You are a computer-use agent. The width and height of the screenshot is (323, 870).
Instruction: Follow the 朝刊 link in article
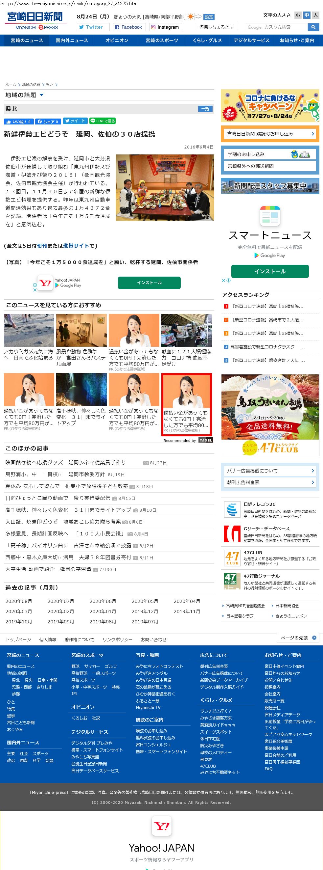point(42,246)
